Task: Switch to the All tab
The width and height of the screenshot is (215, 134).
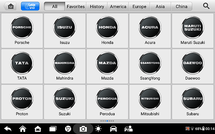Action: click(x=54, y=6)
